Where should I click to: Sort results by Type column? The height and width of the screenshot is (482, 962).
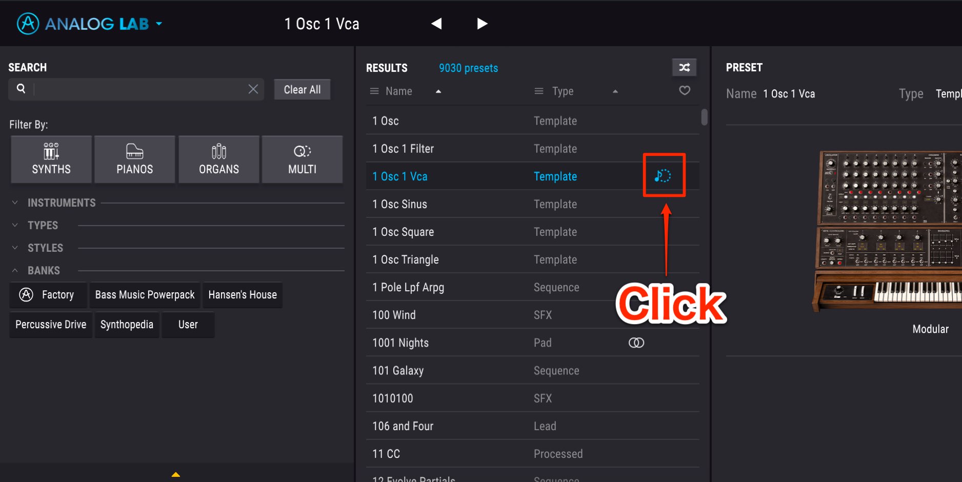pyautogui.click(x=563, y=91)
